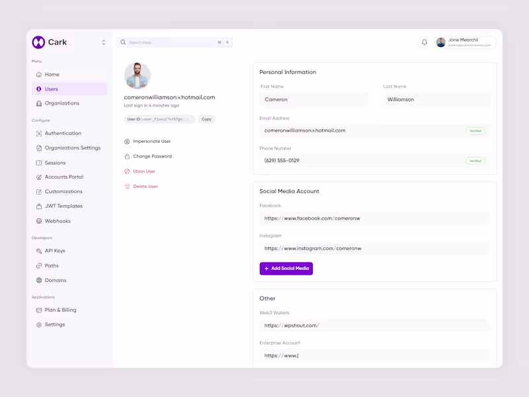This screenshot has height=397, width=529.
Task: Click the Organizations Settings document icon
Action: (39, 148)
